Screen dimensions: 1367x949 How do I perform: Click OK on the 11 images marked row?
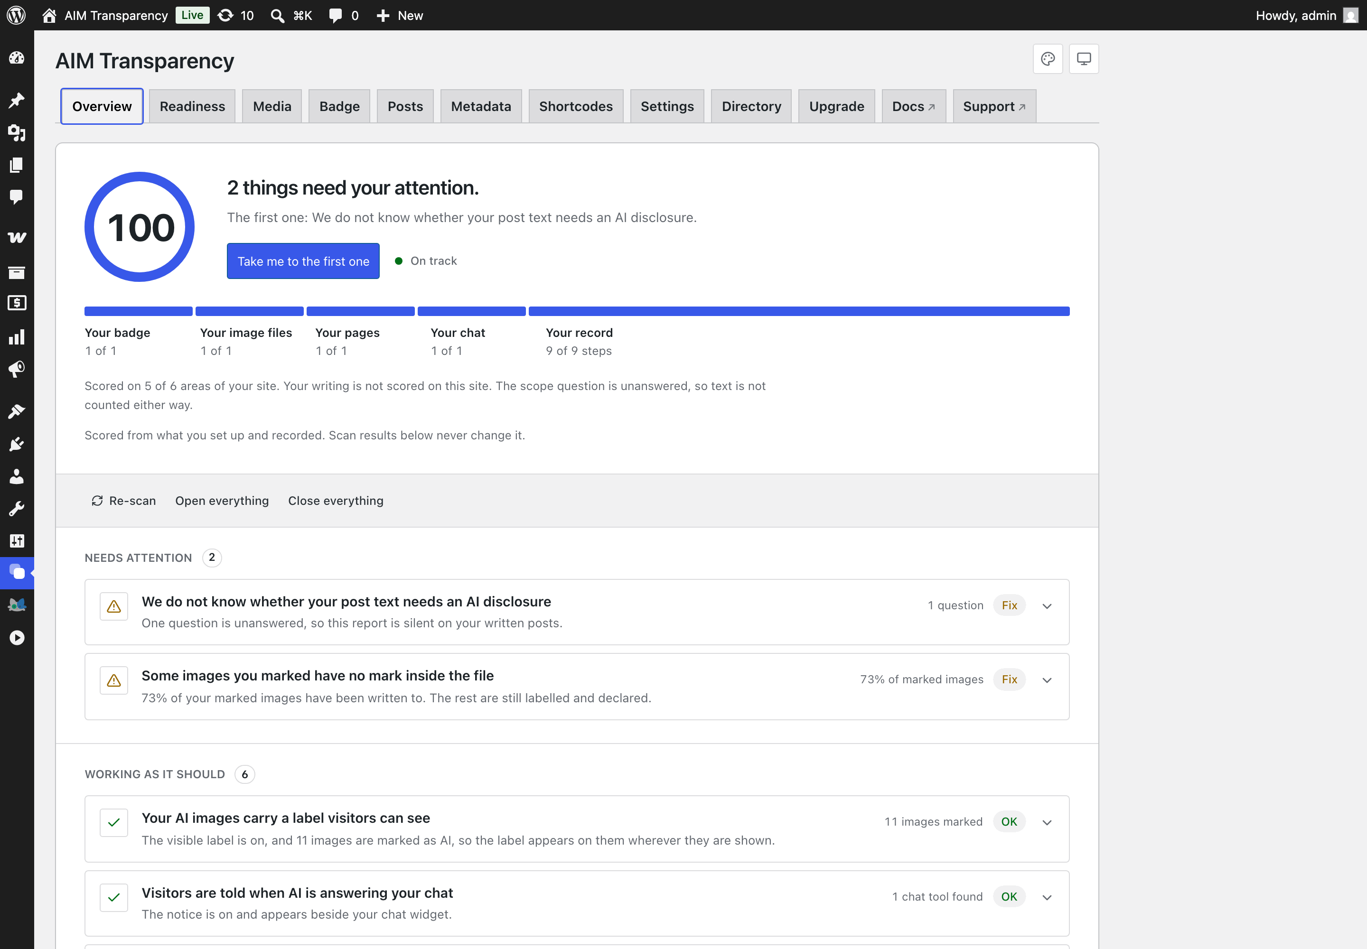pyautogui.click(x=1009, y=822)
